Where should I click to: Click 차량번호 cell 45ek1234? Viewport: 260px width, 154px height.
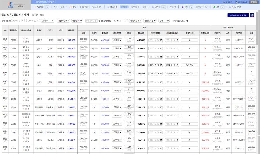[x=238, y=48]
